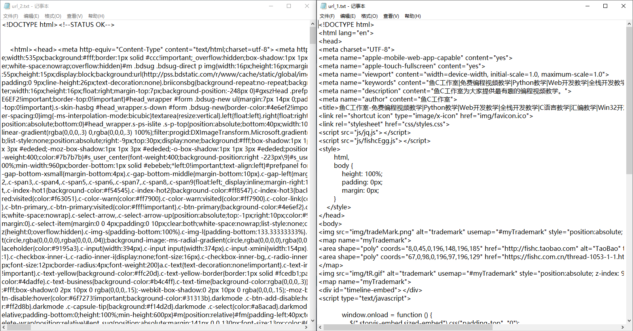This screenshot has height=331, width=633.
Task: Open 查看(V) menu in url_1.txt window
Action: (391, 16)
